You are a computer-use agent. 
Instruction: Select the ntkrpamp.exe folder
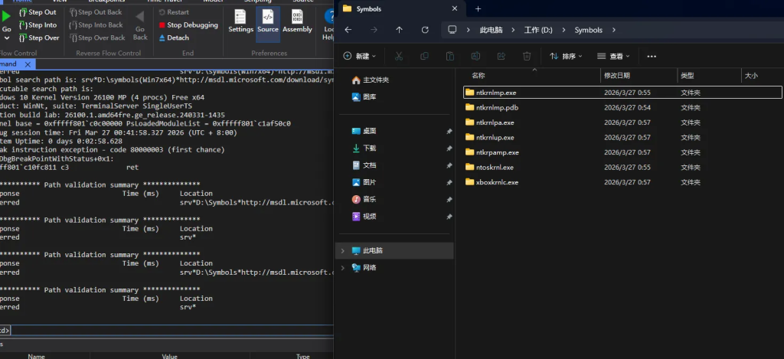pos(622,152)
